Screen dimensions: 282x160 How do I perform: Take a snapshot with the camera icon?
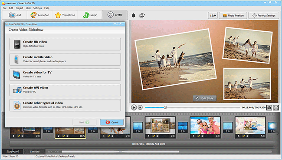coord(269,107)
